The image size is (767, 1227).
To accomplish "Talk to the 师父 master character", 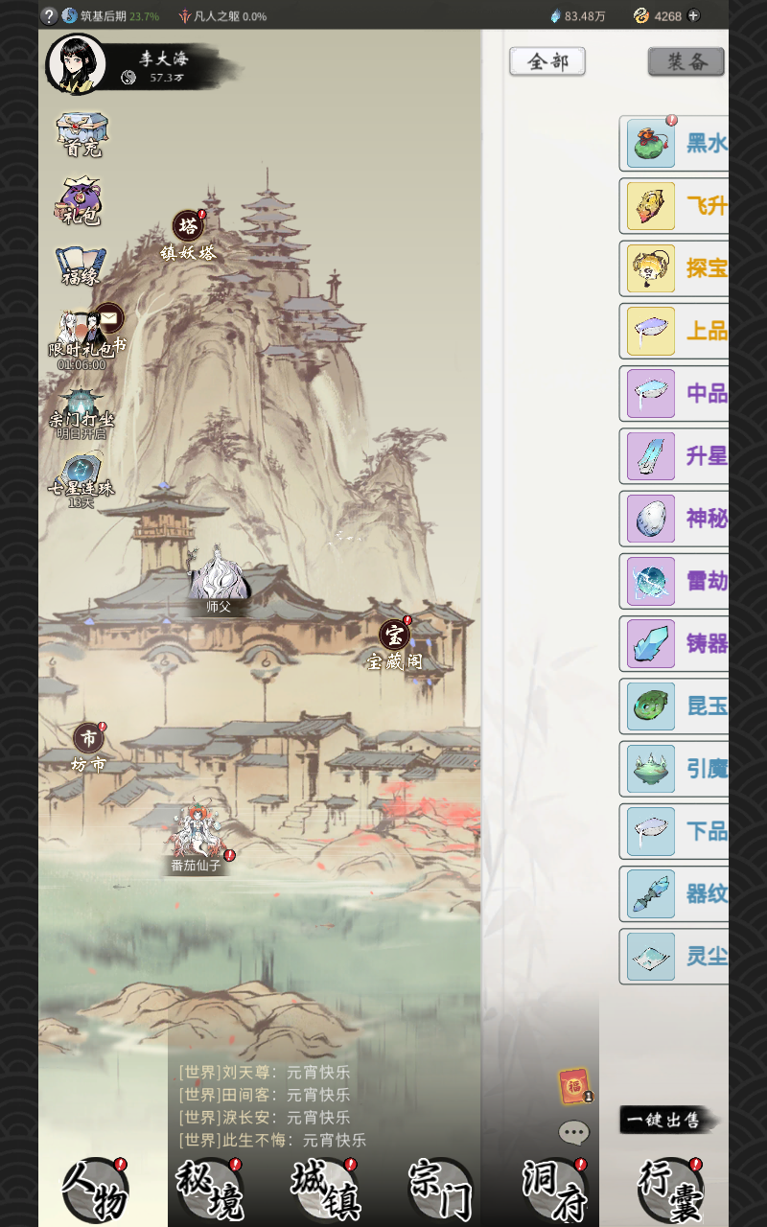I will 219,580.
